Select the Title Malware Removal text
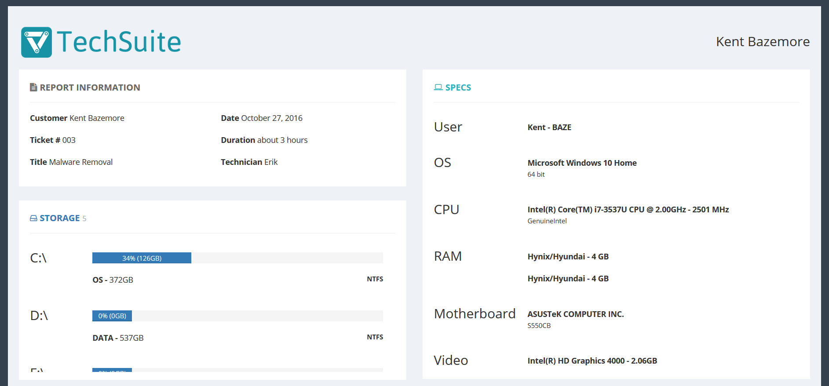Screen dimensions: 829x386 point(71,162)
